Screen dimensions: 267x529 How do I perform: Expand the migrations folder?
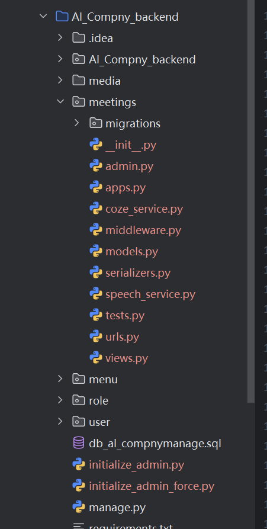click(77, 123)
